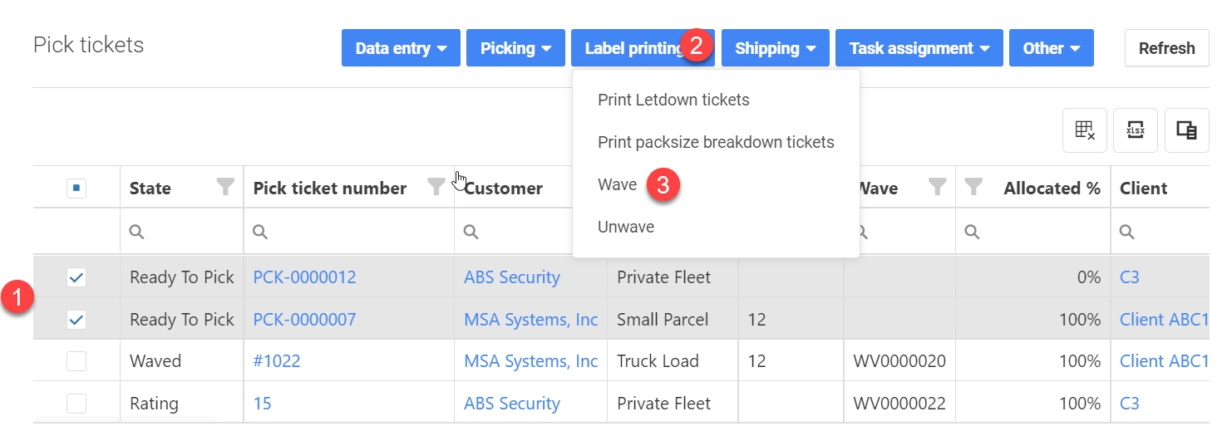Export grid to XLSX icon

tap(1136, 130)
